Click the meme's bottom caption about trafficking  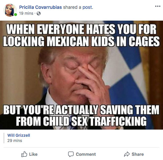[81, 116]
